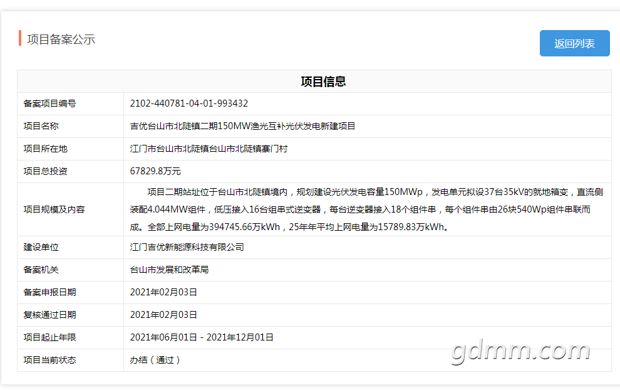This screenshot has width=620, height=390.
Task: Click description line starting 项目二期站址位于台山市
Action: (375, 192)
